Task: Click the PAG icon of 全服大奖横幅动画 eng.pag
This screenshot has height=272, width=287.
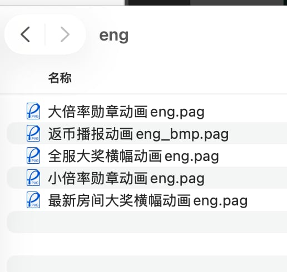Action: (33, 155)
